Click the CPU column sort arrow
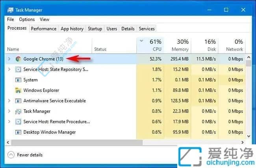 pyautogui.click(x=141, y=41)
